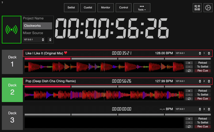The image size is (214, 132).
Task: Click the last grey progress segment on Deck 1
Action: (188, 59)
